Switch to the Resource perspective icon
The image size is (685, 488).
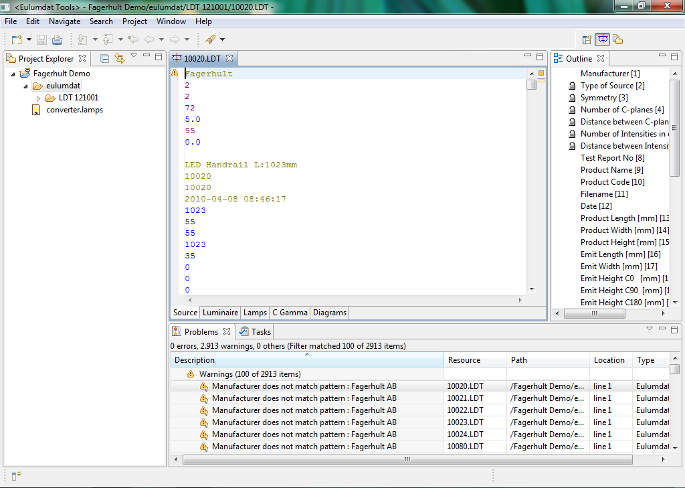click(618, 39)
